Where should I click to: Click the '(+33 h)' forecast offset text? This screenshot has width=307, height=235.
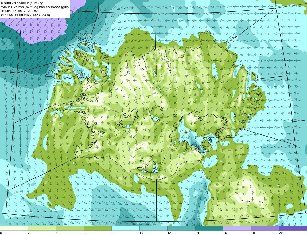[x=45, y=15]
